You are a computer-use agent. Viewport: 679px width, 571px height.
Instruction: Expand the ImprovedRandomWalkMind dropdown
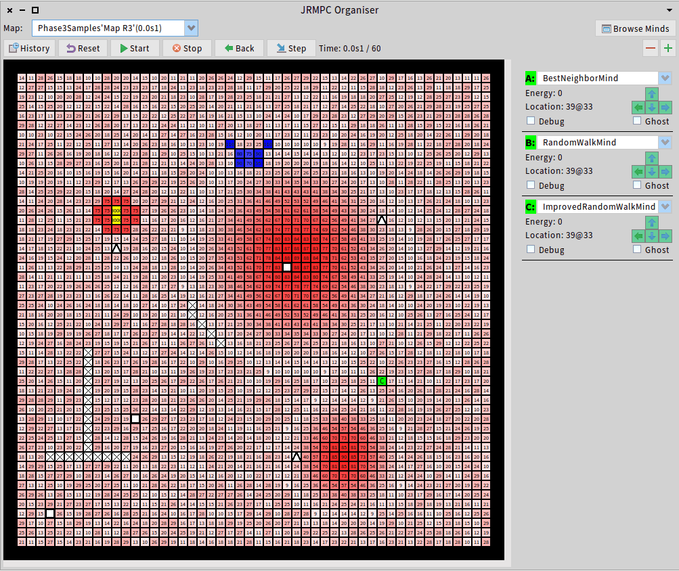click(x=665, y=206)
